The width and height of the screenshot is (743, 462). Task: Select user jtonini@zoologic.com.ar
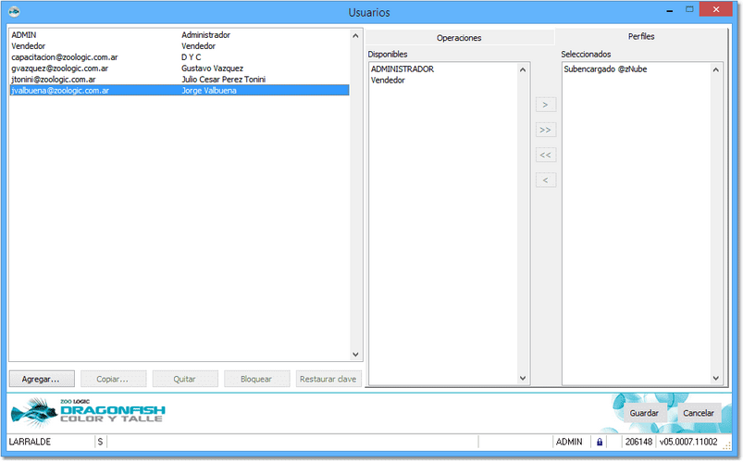(x=180, y=80)
